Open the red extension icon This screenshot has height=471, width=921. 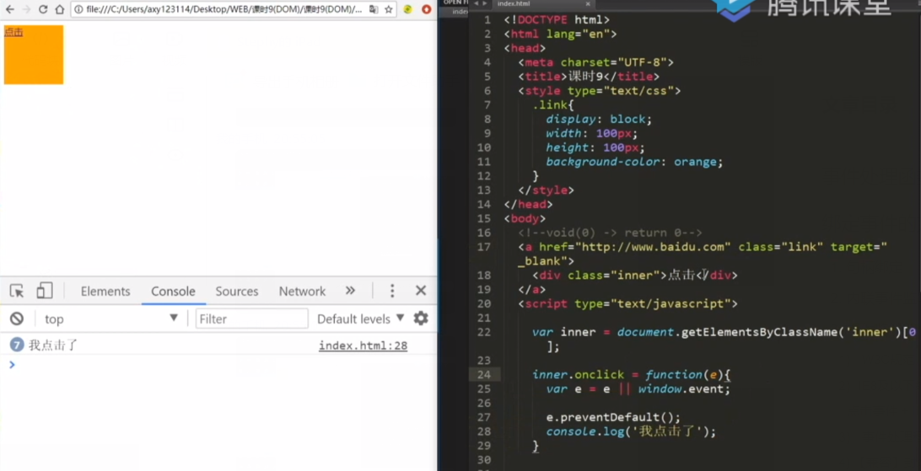427,9
